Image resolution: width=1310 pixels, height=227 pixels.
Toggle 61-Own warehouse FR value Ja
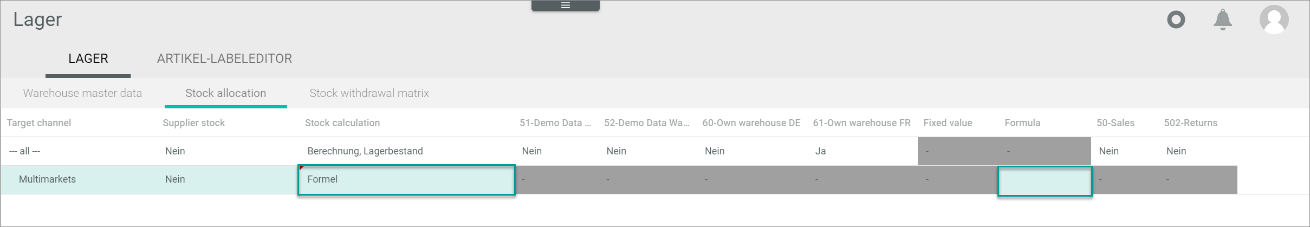pyautogui.click(x=820, y=151)
